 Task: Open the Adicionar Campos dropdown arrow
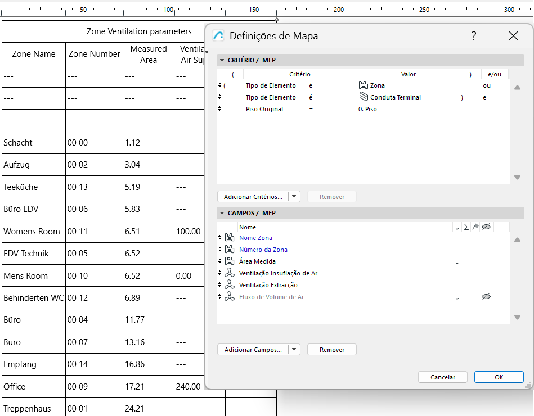[x=294, y=349]
